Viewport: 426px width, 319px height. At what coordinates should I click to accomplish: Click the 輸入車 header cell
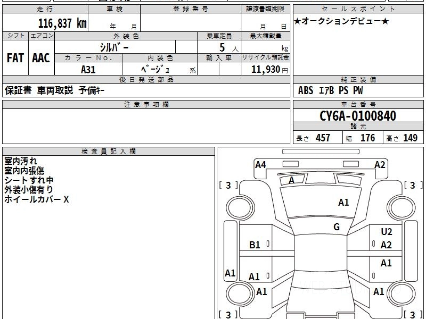(x=219, y=58)
